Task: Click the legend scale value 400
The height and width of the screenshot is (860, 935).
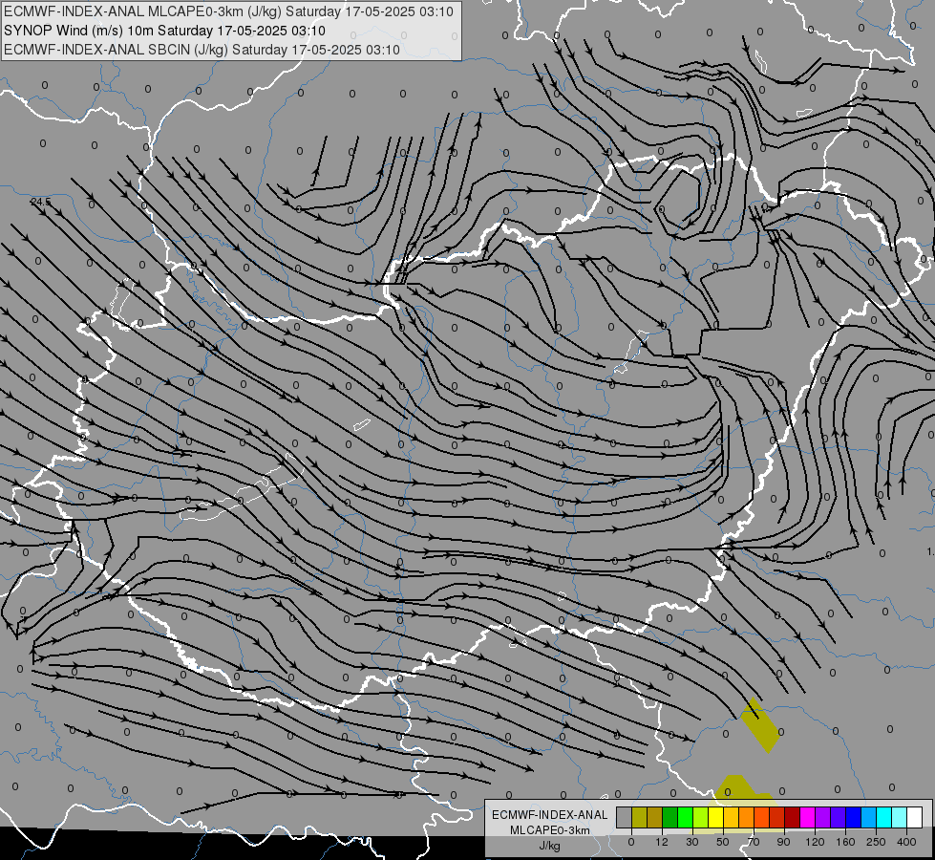Action: pos(906,842)
